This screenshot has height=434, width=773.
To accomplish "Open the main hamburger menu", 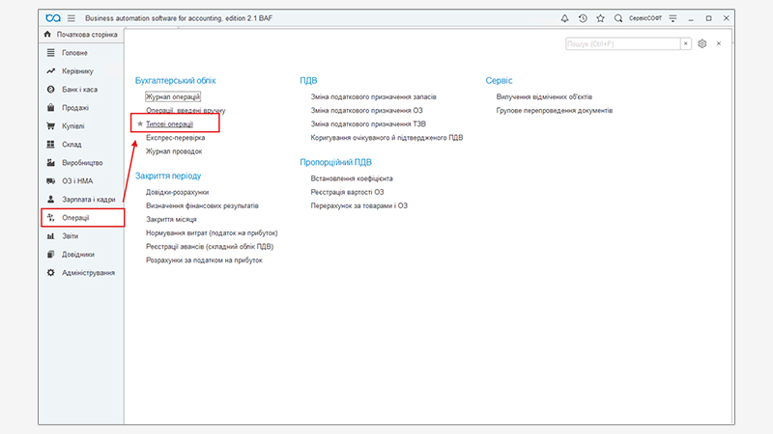I will tap(72, 18).
